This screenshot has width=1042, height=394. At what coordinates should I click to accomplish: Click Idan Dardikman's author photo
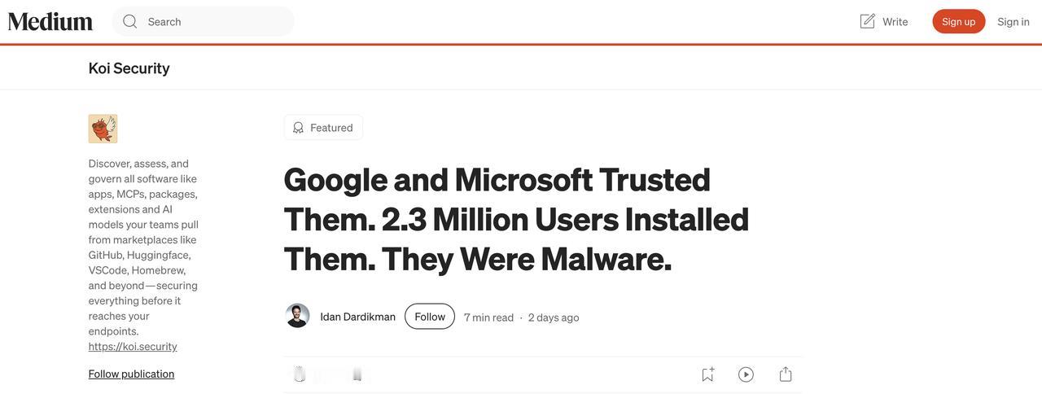coord(297,316)
